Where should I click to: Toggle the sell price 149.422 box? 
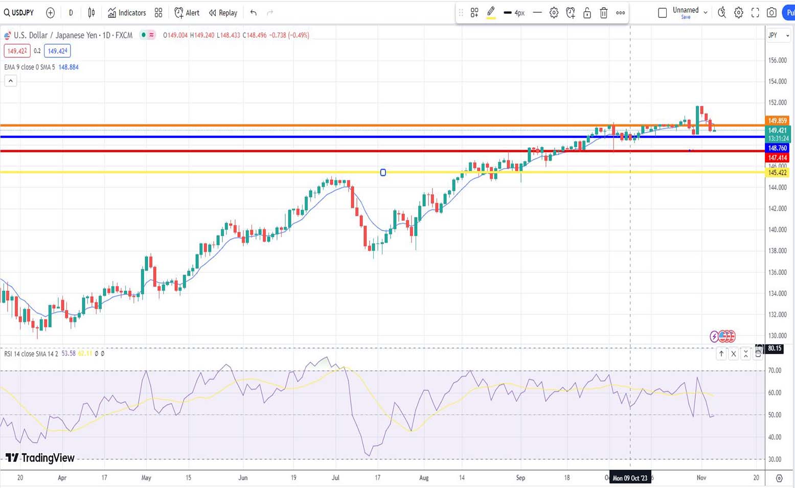pyautogui.click(x=17, y=51)
